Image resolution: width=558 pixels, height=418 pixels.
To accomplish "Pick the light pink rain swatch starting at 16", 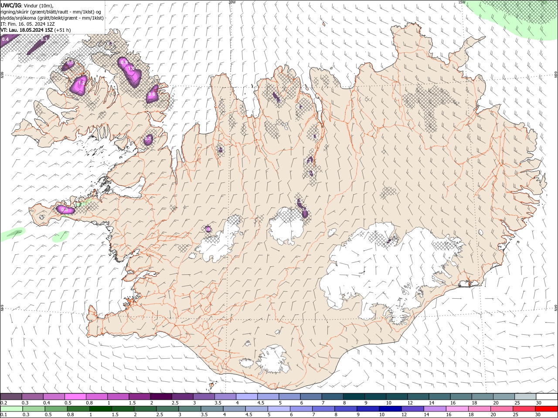I will click(458, 409).
